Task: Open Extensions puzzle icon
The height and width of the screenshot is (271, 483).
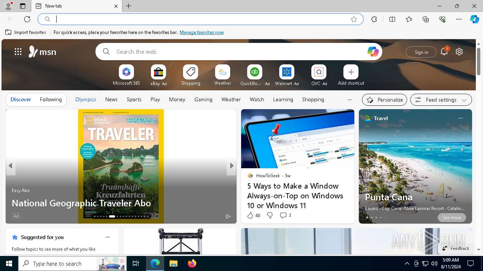Action: coord(374,19)
